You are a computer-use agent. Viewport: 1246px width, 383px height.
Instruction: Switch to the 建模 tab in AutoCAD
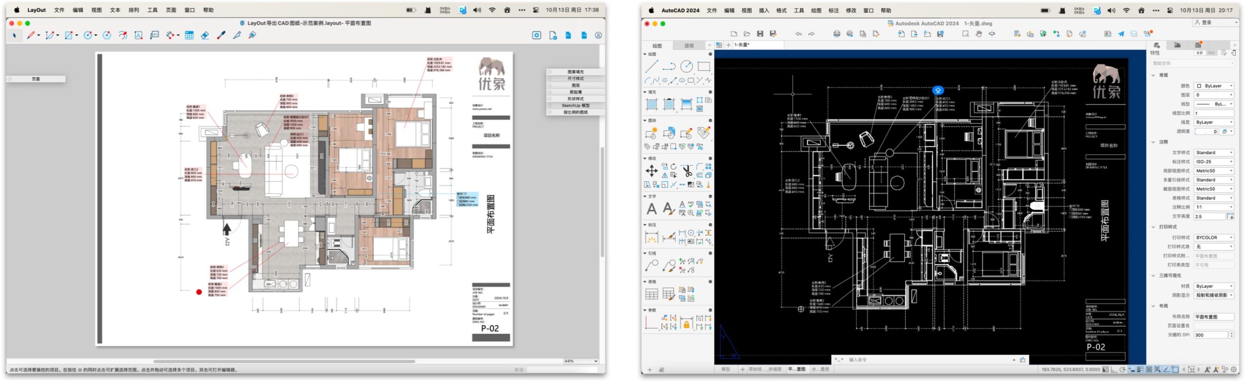(x=689, y=46)
